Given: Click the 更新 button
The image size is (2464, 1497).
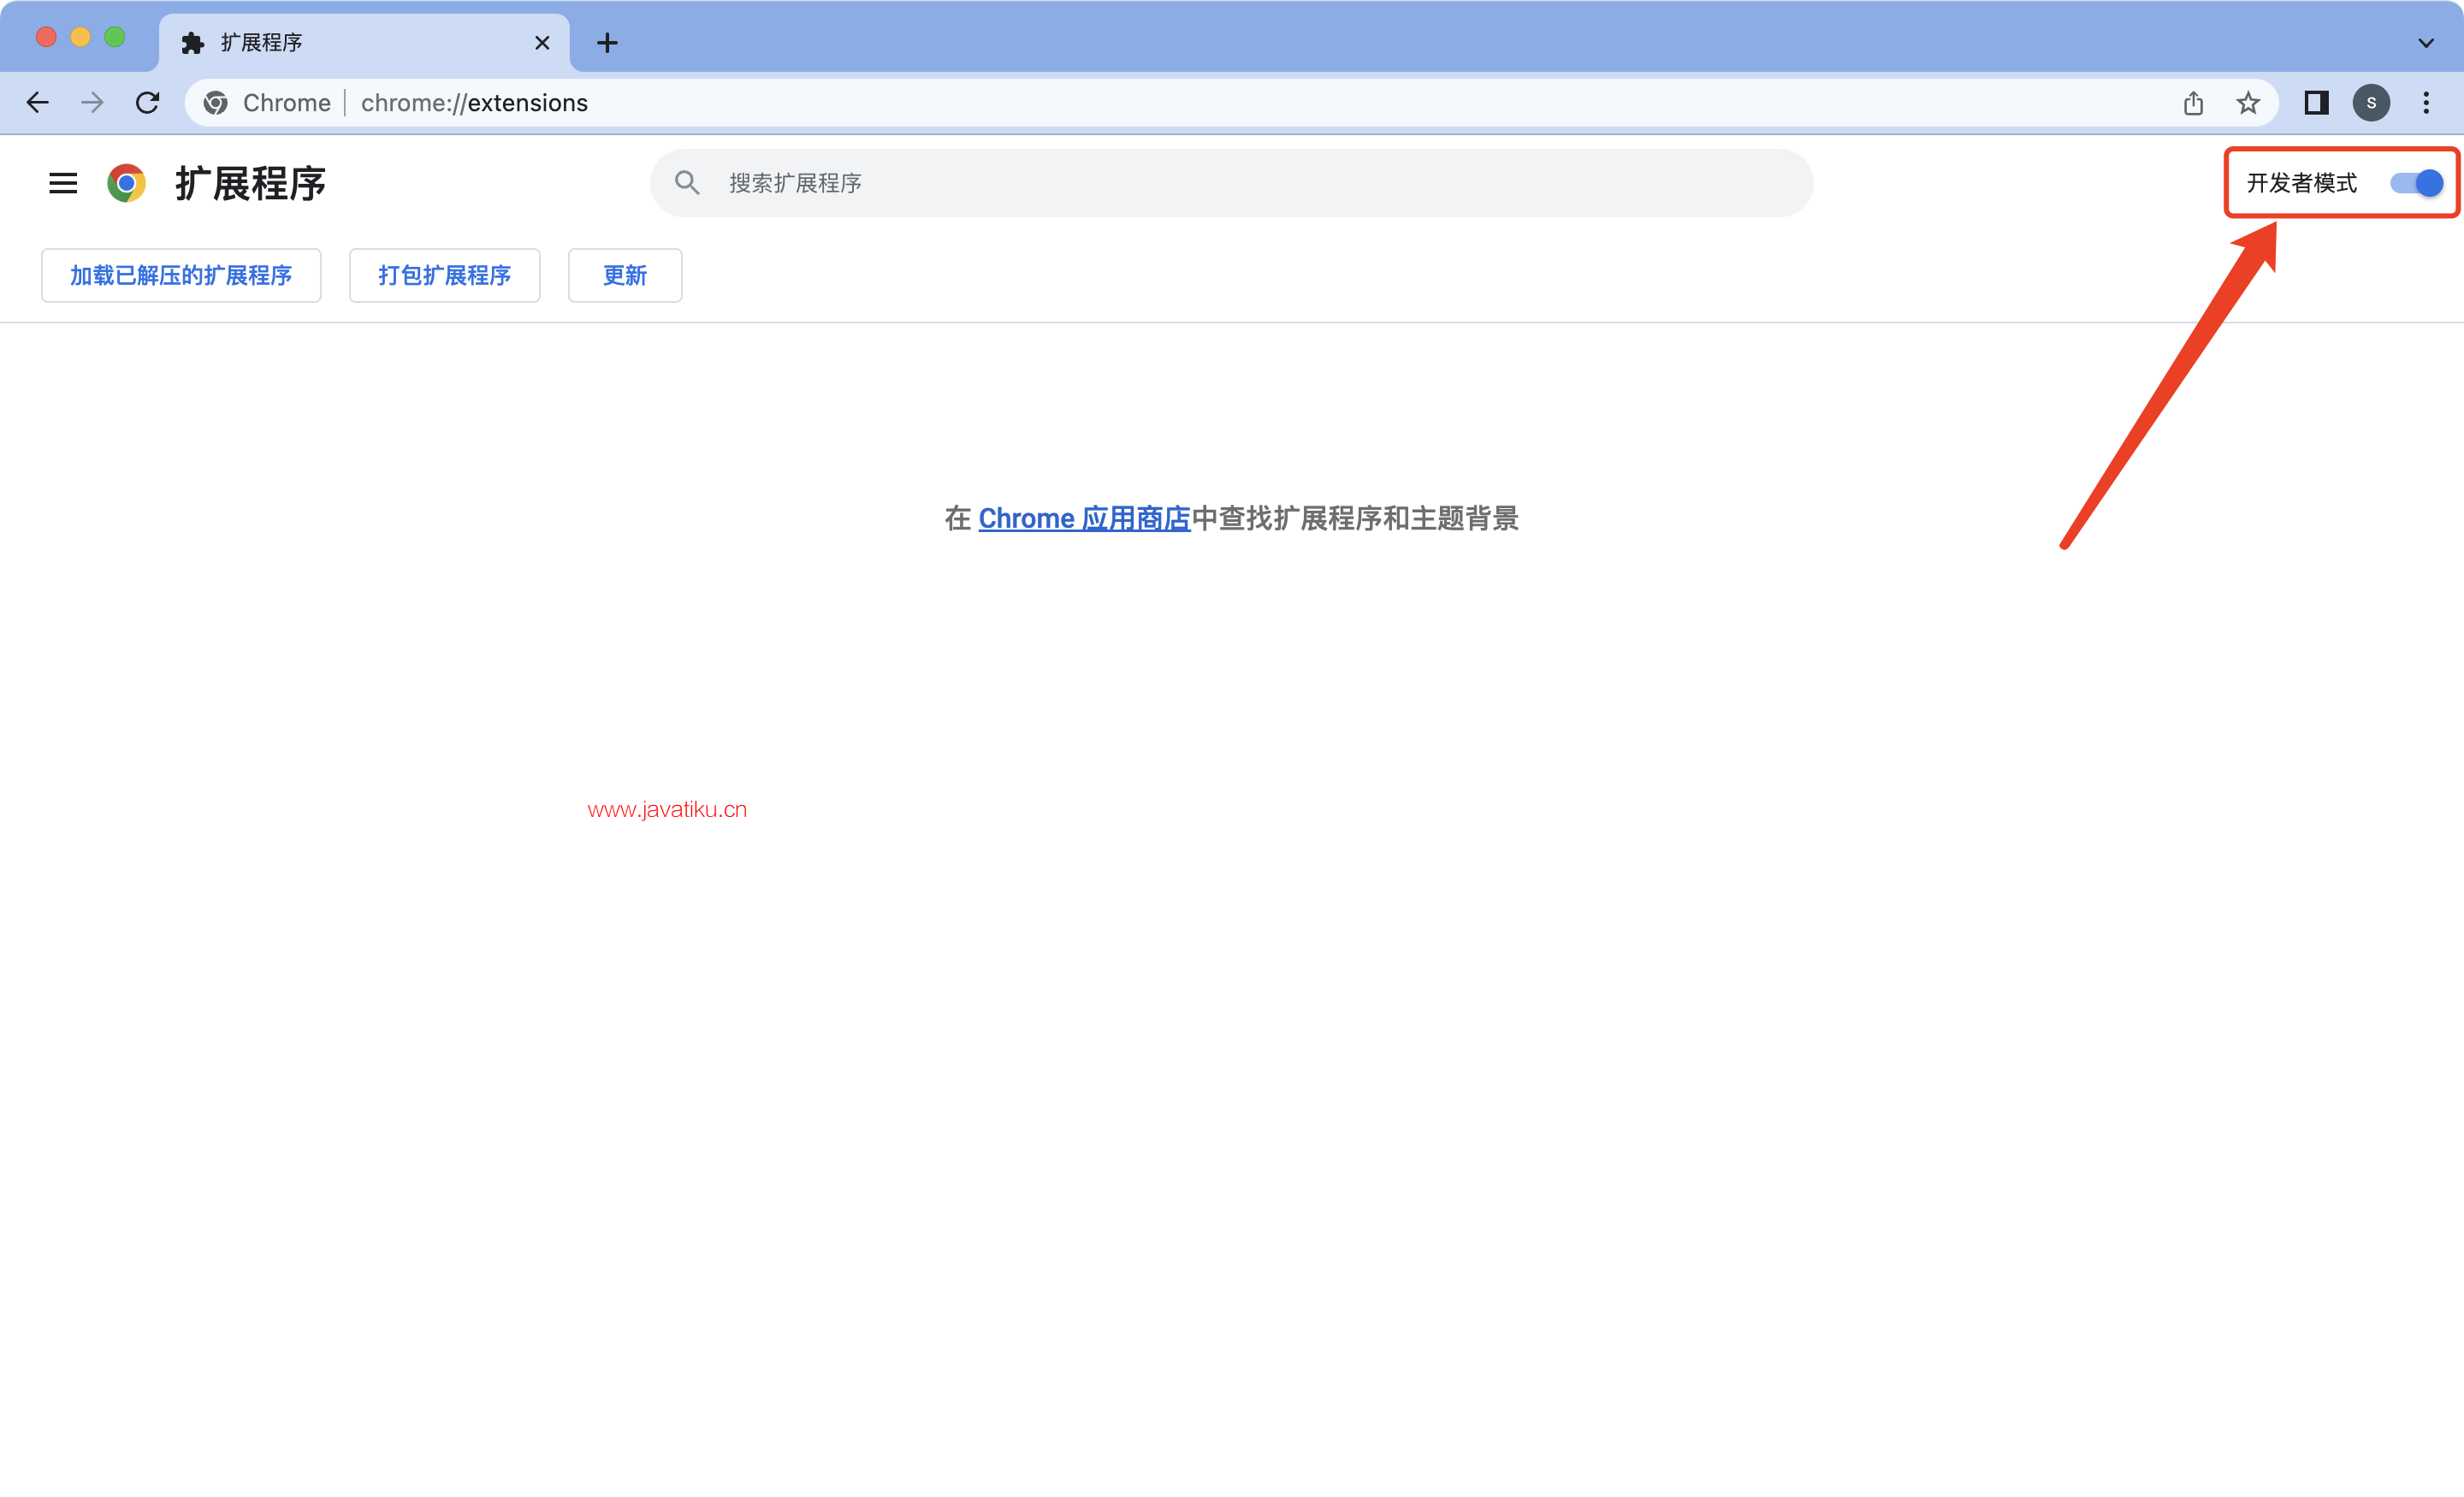Looking at the screenshot, I should (x=625, y=275).
